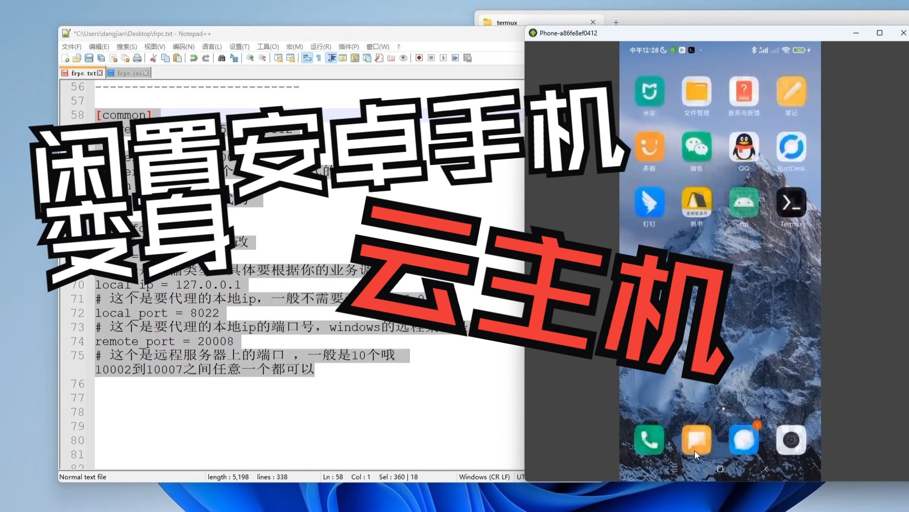Click the Paste toolbar icon

coord(177,58)
